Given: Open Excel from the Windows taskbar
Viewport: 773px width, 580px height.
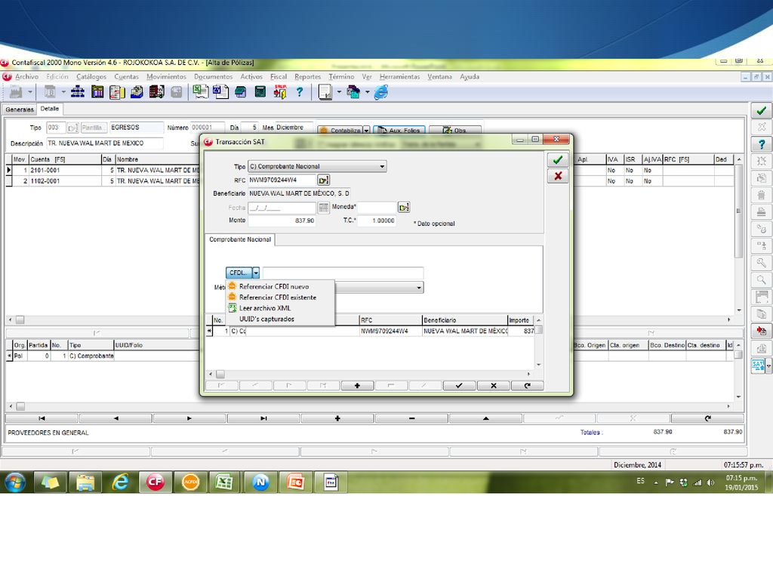Looking at the screenshot, I should click(x=225, y=482).
